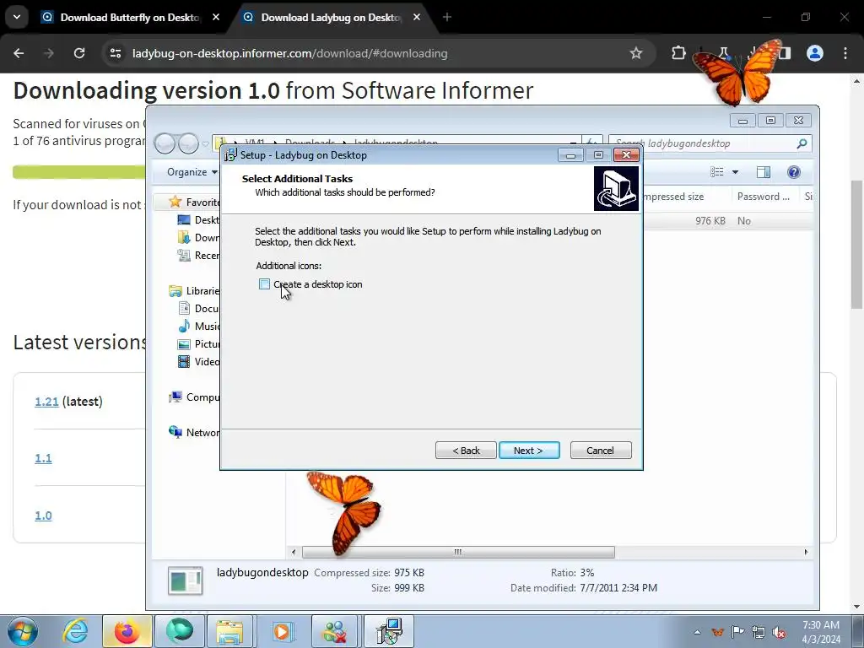Select Recent Places in Explorer sidebar
The height and width of the screenshot is (648, 864).
coord(198,255)
